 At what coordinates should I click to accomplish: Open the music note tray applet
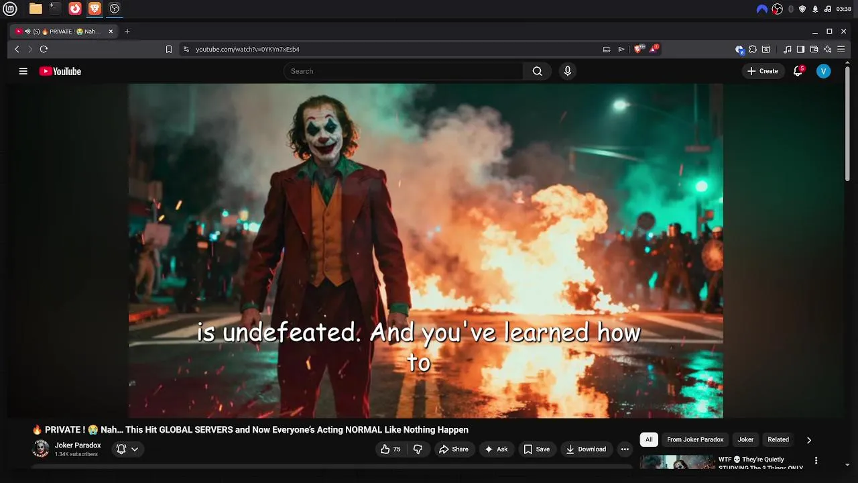[827, 9]
